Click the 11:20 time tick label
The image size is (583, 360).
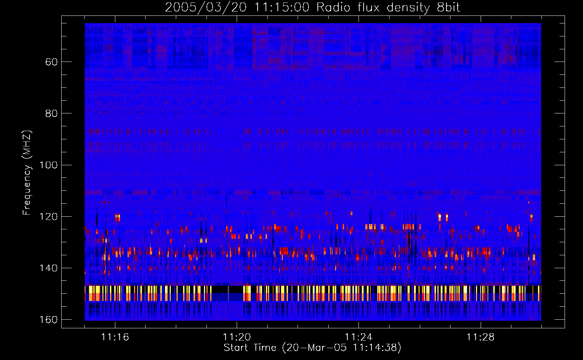pyautogui.click(x=237, y=337)
